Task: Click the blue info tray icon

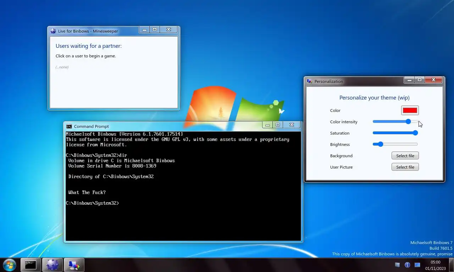Action: 407,265
